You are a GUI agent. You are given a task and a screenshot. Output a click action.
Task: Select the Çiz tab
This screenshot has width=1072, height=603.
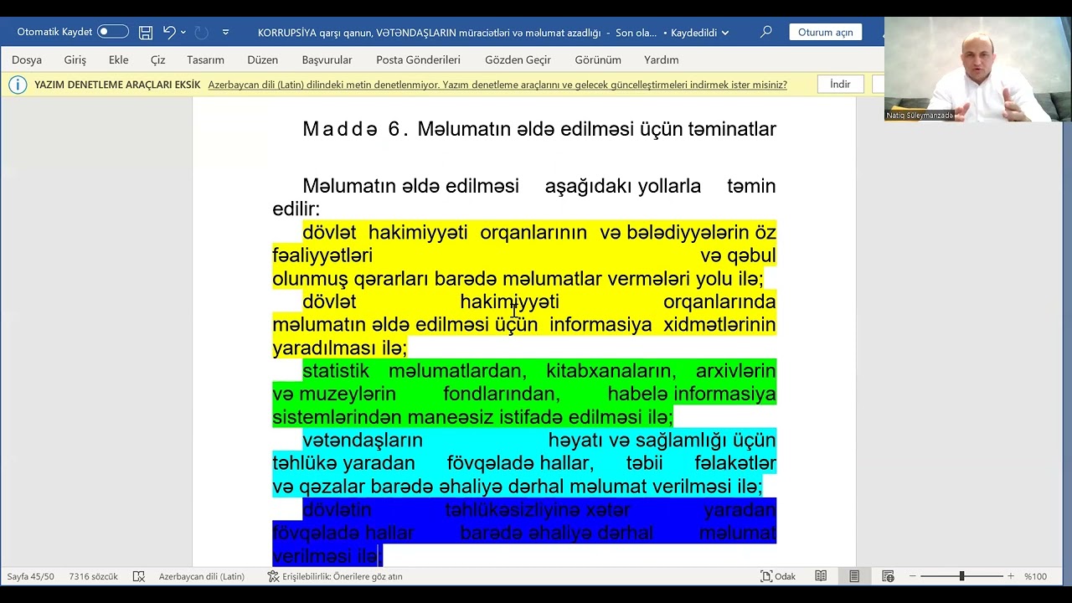158,60
